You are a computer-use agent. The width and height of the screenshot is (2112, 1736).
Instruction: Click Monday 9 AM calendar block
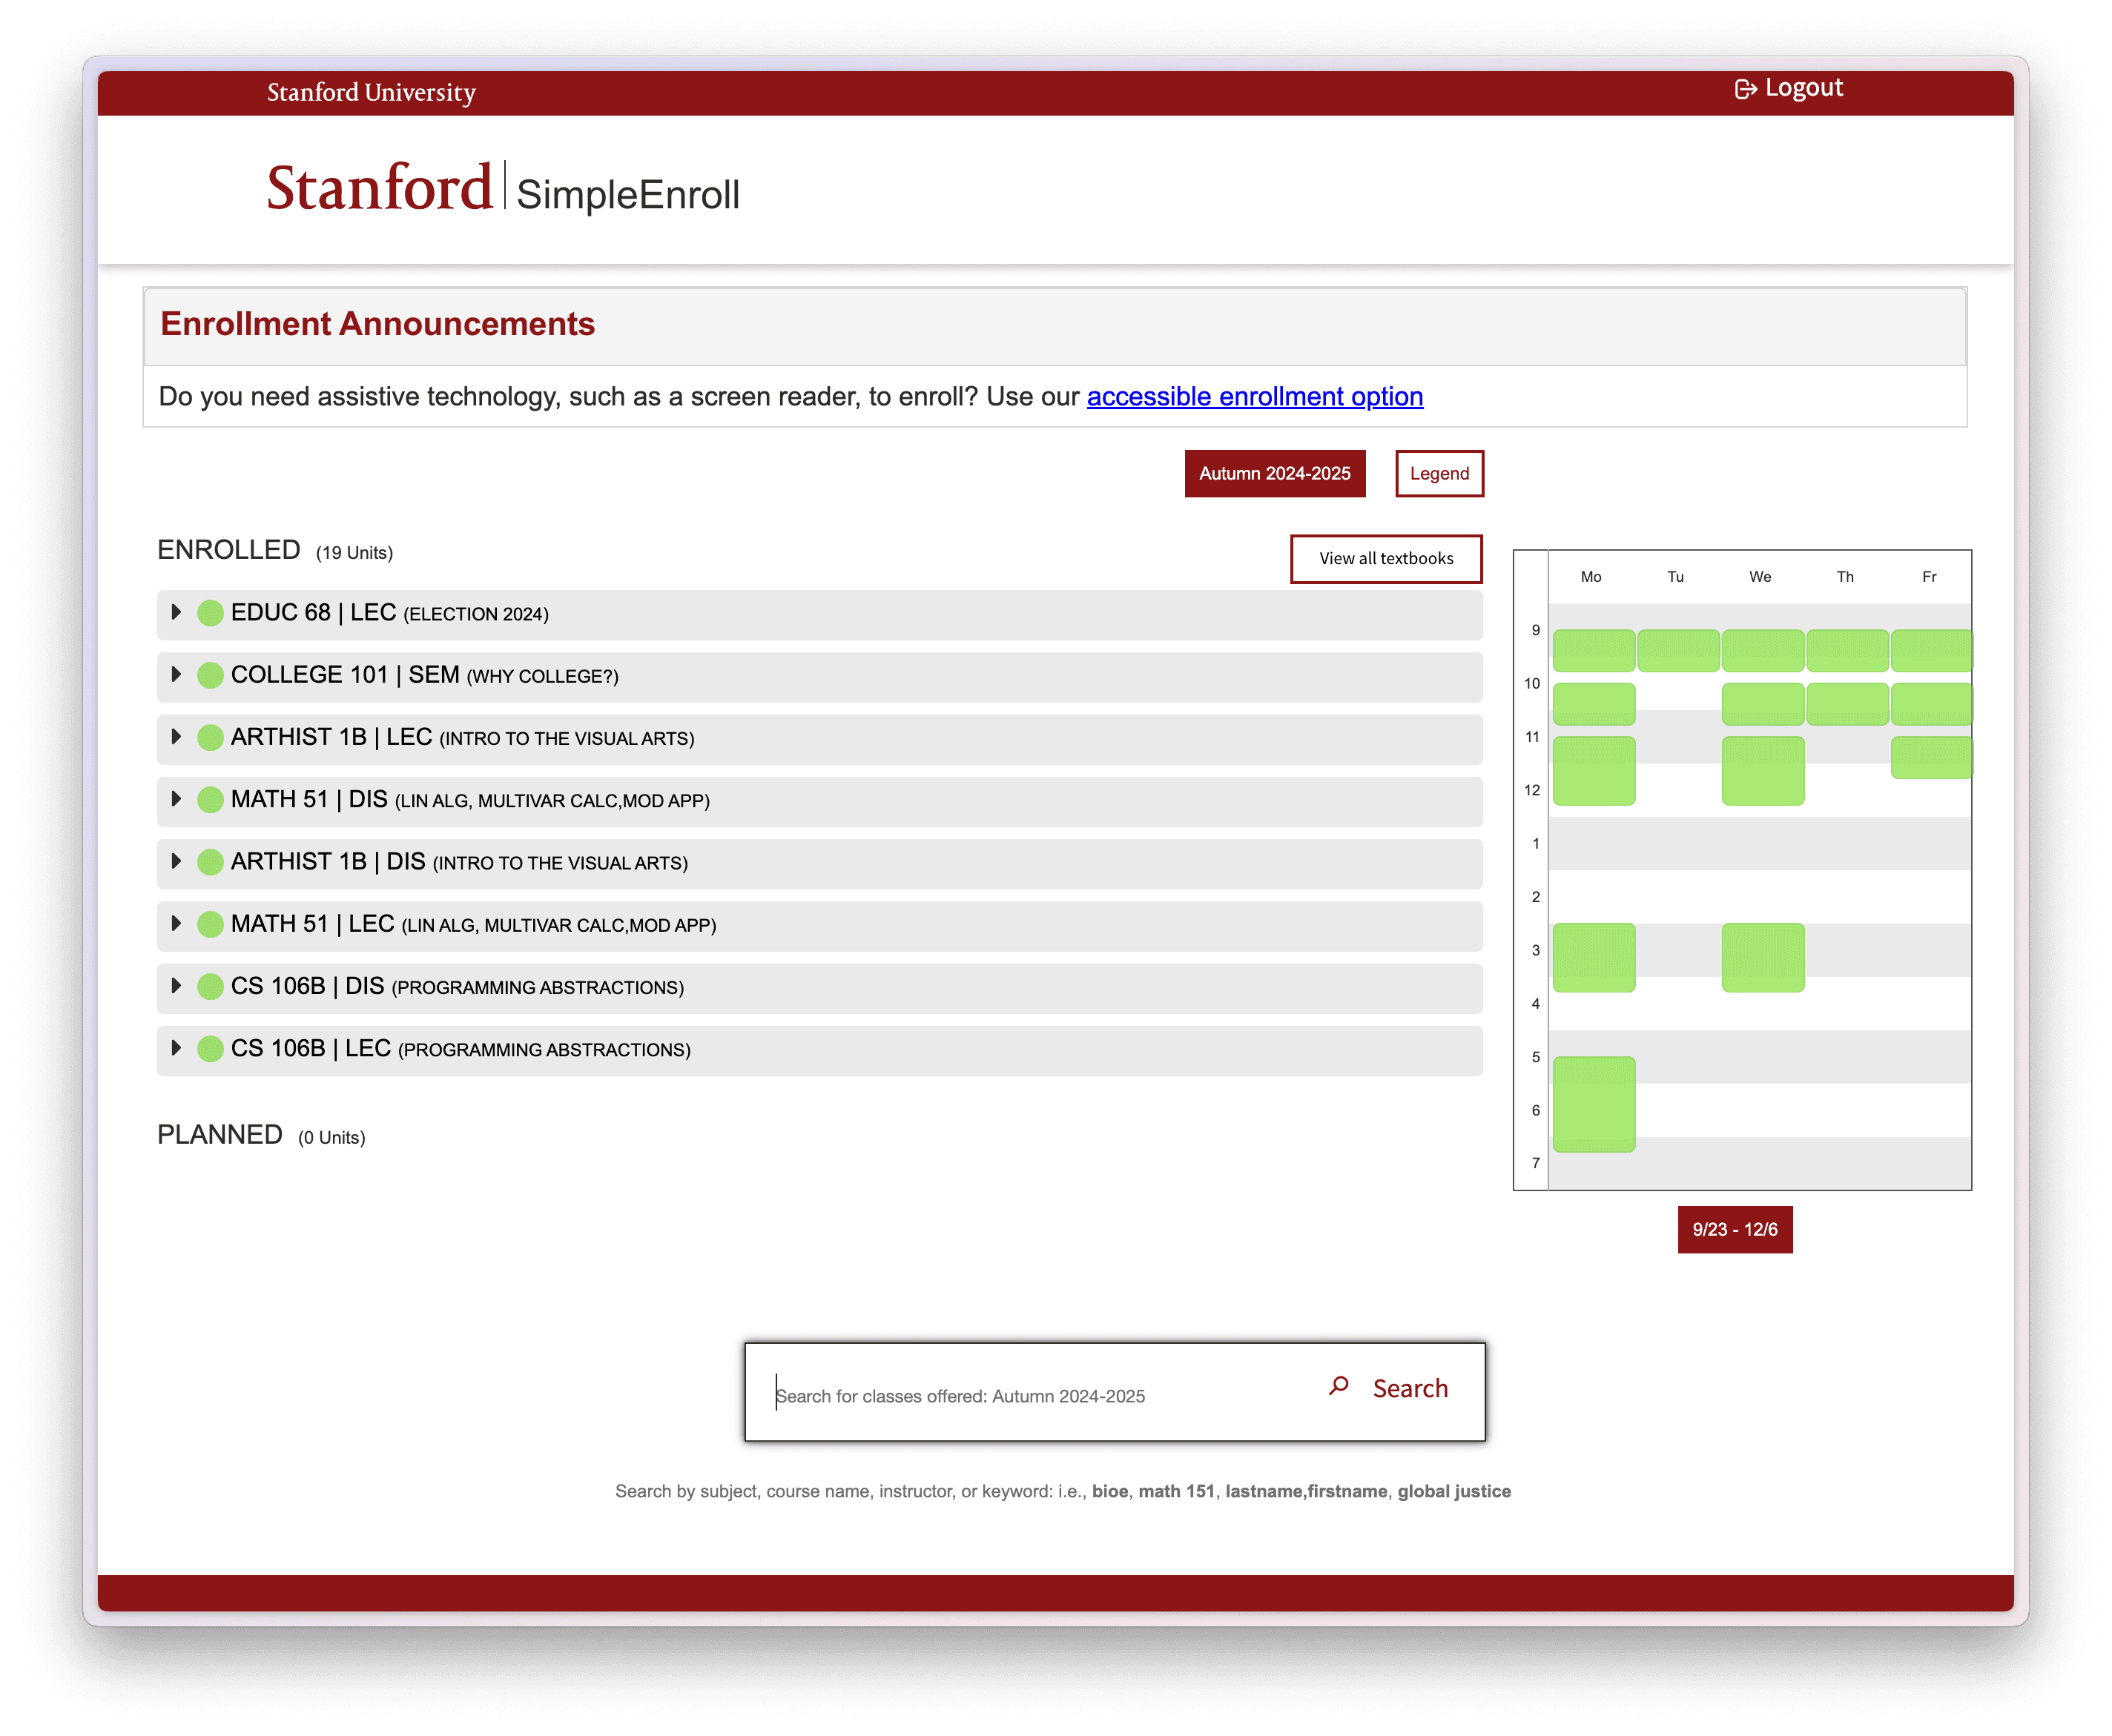coord(1594,650)
